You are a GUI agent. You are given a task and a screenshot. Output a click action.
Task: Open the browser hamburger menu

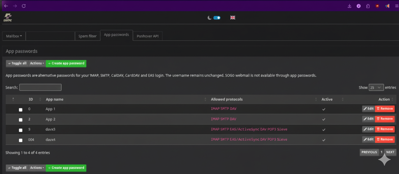[395, 6]
